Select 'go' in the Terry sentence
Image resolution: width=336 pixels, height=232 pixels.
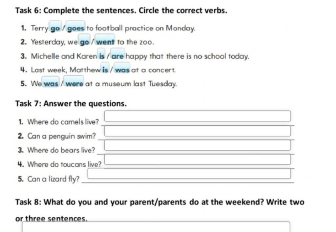[55, 27]
